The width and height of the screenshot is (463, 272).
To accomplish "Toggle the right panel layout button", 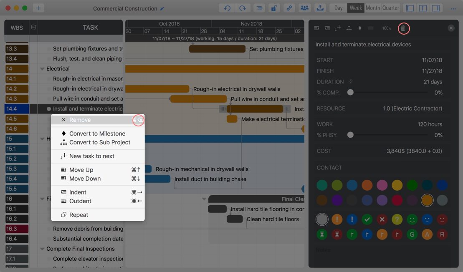I will click(435, 8).
